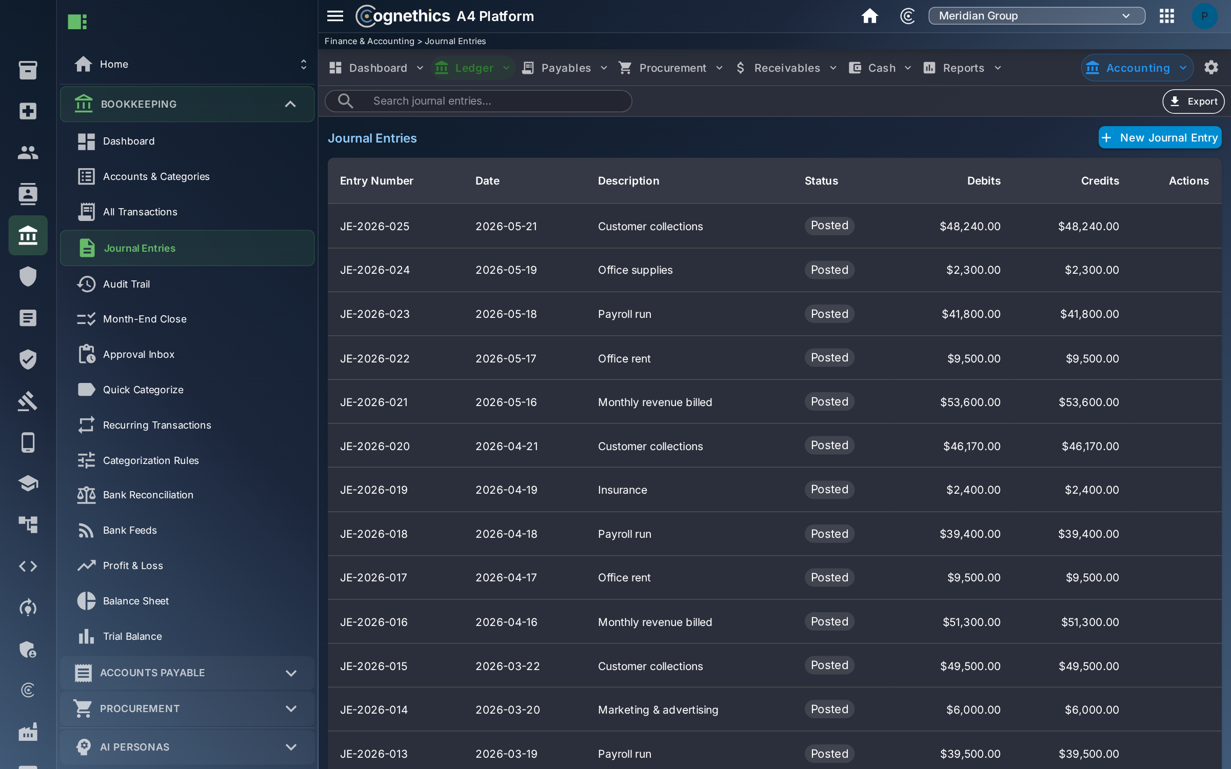Open the bank icon in left rail
Screen dimensions: 1231x769
click(x=28, y=235)
